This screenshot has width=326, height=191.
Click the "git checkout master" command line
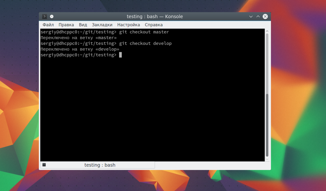click(x=144, y=32)
